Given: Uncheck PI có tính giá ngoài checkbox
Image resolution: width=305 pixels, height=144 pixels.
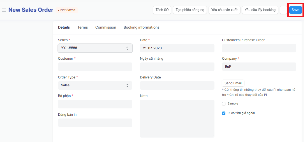Looking at the screenshot, I should coord(224,113).
